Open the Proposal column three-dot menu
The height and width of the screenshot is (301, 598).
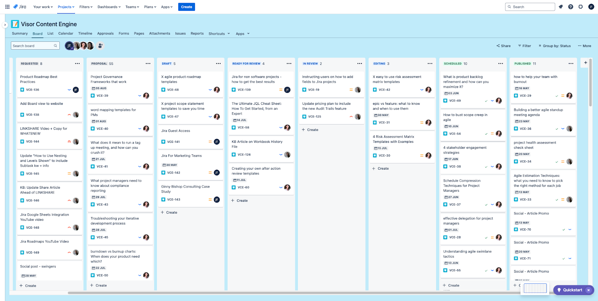[148, 63]
